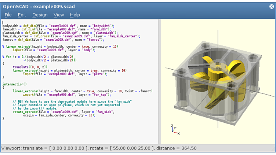Open the View menu

(59, 15)
